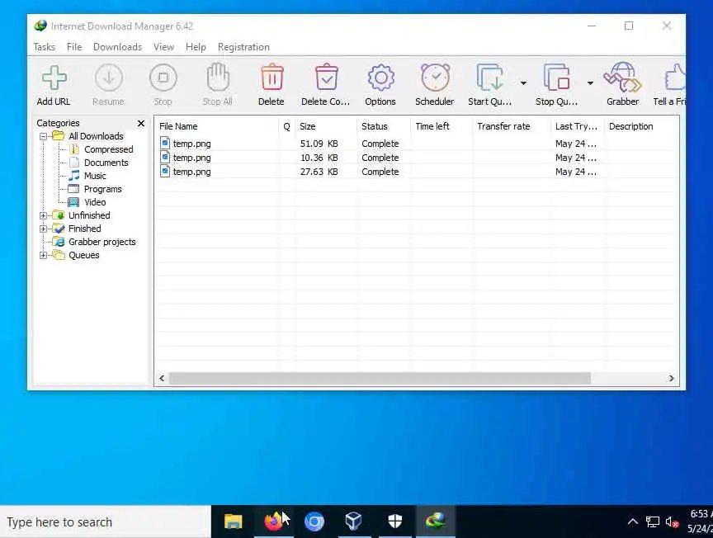Screen dimensions: 713x538
Task: Open the Scheduler clock icon
Action: (435, 78)
